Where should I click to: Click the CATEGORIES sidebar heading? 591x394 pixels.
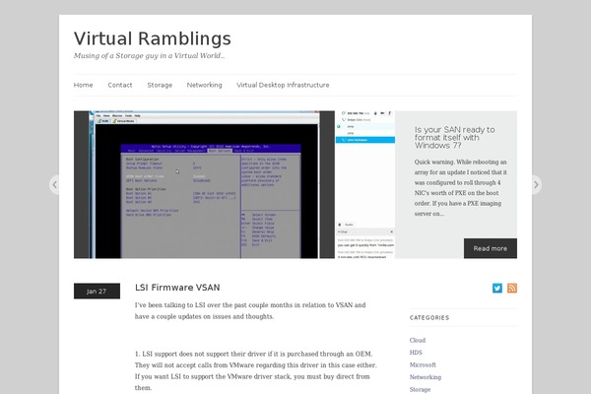(429, 318)
